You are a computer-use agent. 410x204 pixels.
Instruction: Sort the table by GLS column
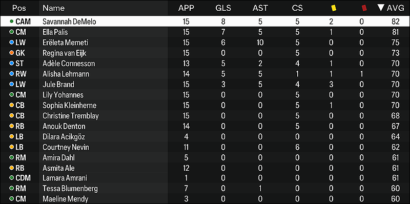(223, 8)
